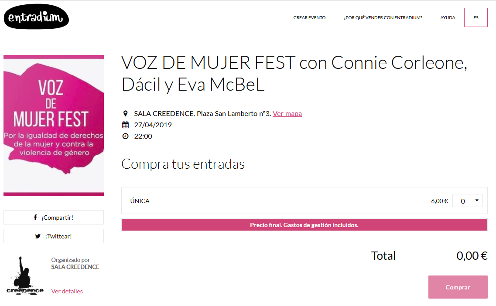Click the Voz de Mujer Fest poster
The width and height of the screenshot is (496, 306).
coord(54,126)
